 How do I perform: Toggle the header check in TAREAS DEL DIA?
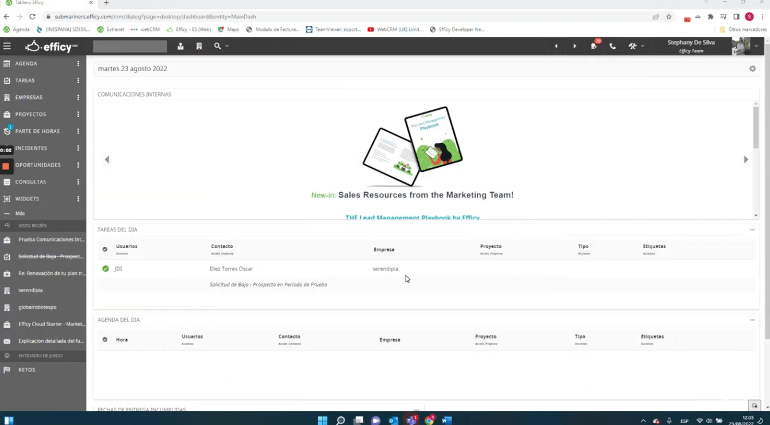[x=105, y=249]
